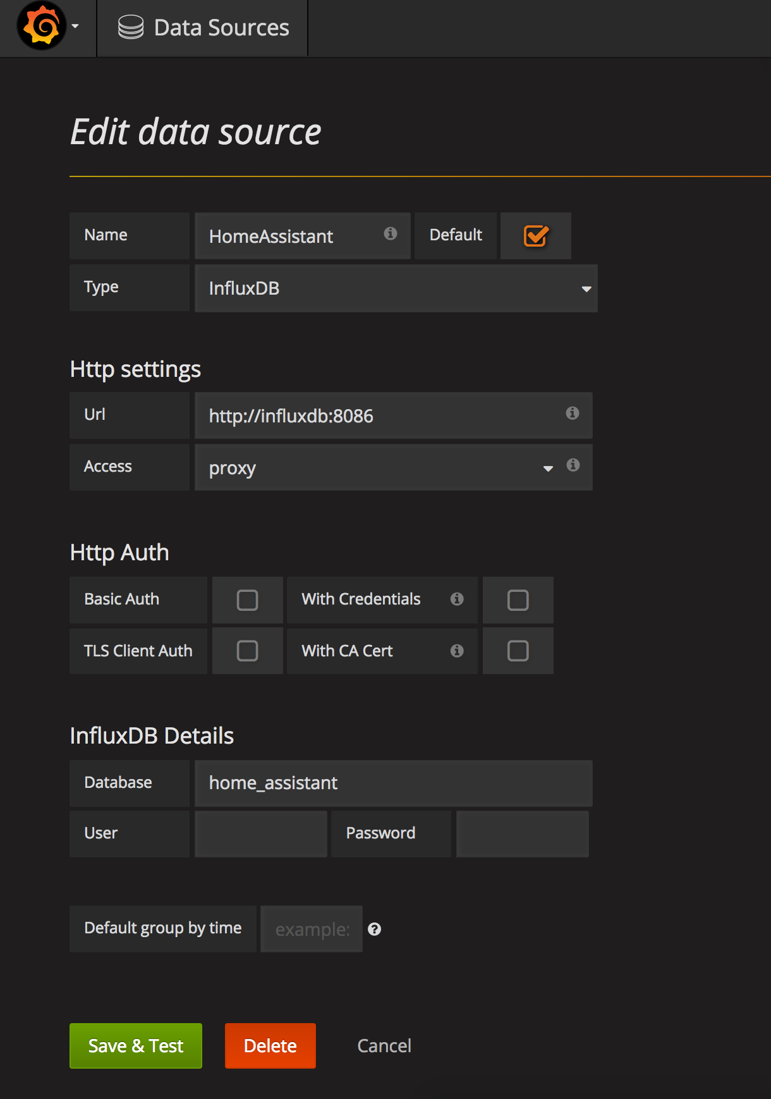Enable the With CA Cert checkbox
This screenshot has height=1099, width=771.
pyautogui.click(x=518, y=651)
